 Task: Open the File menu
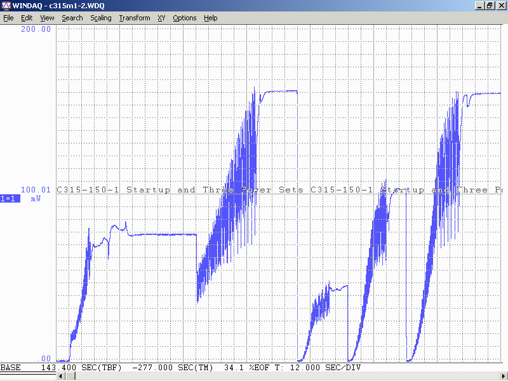click(8, 18)
